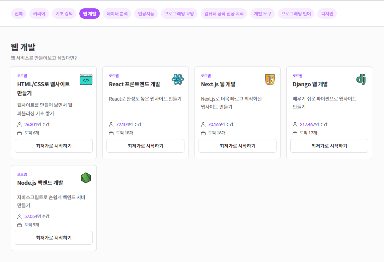Switch to the 커리어 category
The height and width of the screenshot is (262, 384).
pos(39,14)
